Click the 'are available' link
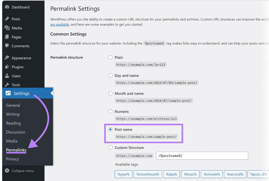269x181 pixels. 60,24
